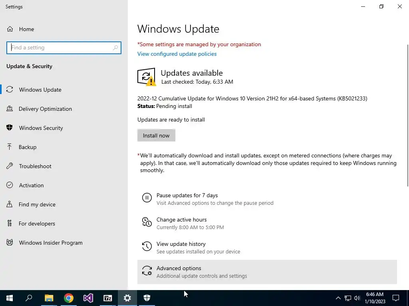Click the Advanced options gear-sync icon
The width and height of the screenshot is (409, 306).
[147, 271]
